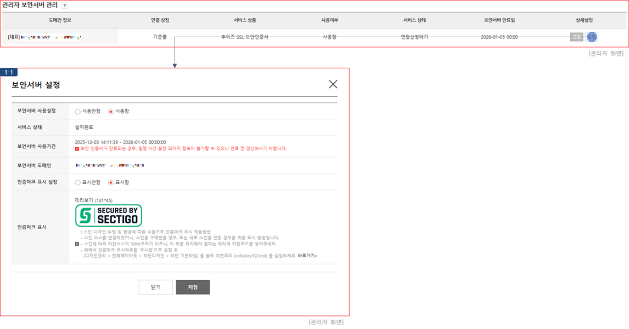Choose 표시안함 for 인증마크 표시 설정

(78, 182)
